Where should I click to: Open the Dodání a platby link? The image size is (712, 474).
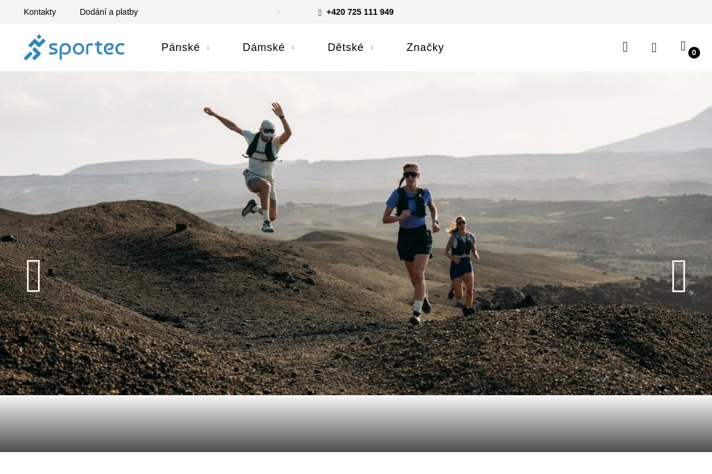click(x=109, y=12)
